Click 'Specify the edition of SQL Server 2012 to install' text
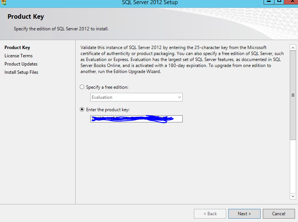Screen dimensions: 298x222 tap(61, 29)
